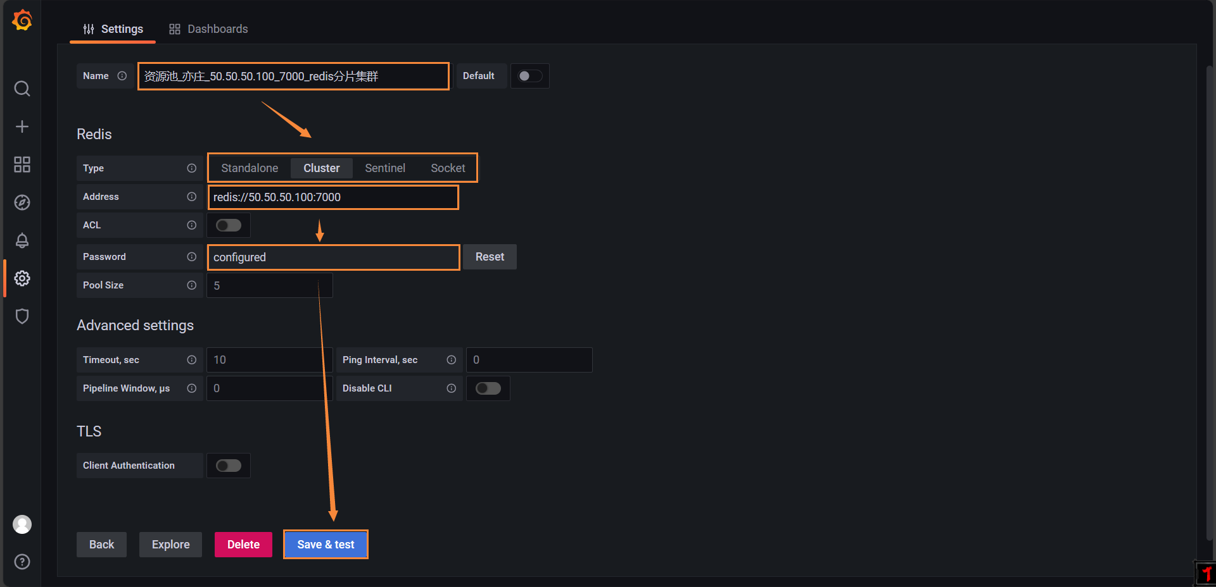This screenshot has height=587, width=1216.
Task: Click the info icon next to Disable CLI
Action: pos(451,388)
